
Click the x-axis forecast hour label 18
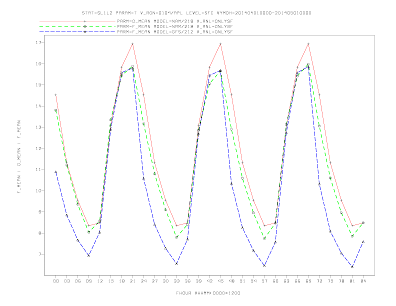point(121,281)
